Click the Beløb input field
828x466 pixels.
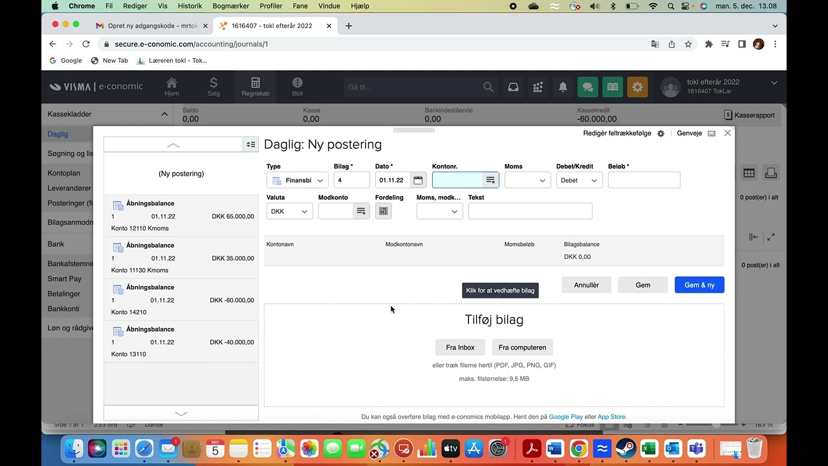click(644, 180)
